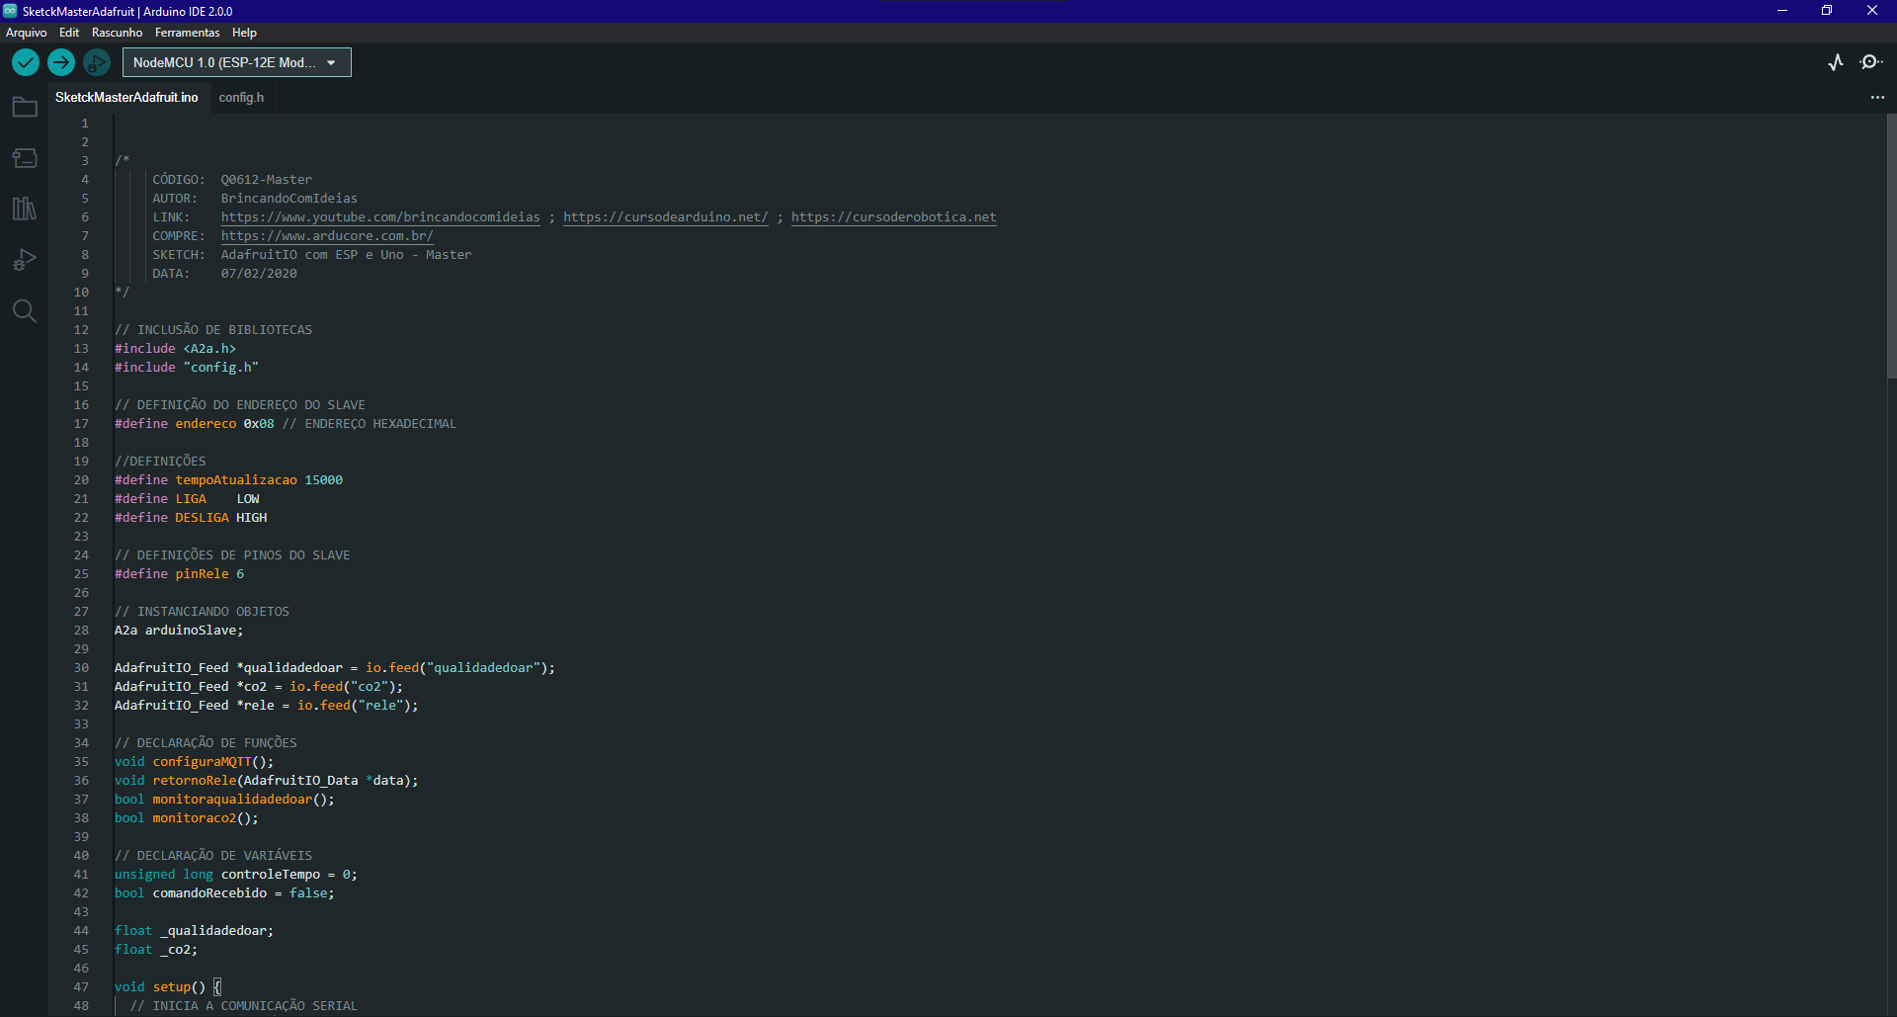This screenshot has width=1897, height=1017.
Task: Open the cursodearduino.net link
Action: click(666, 217)
